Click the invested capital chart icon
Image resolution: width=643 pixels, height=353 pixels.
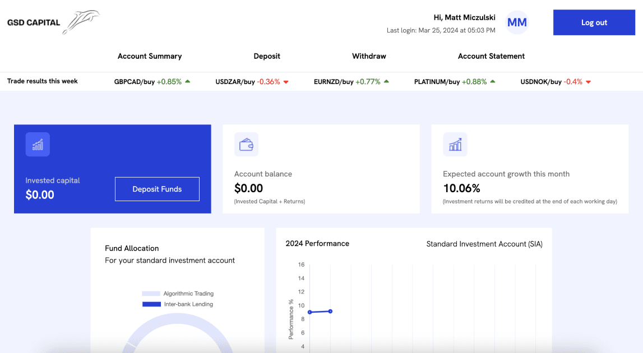[38, 145]
